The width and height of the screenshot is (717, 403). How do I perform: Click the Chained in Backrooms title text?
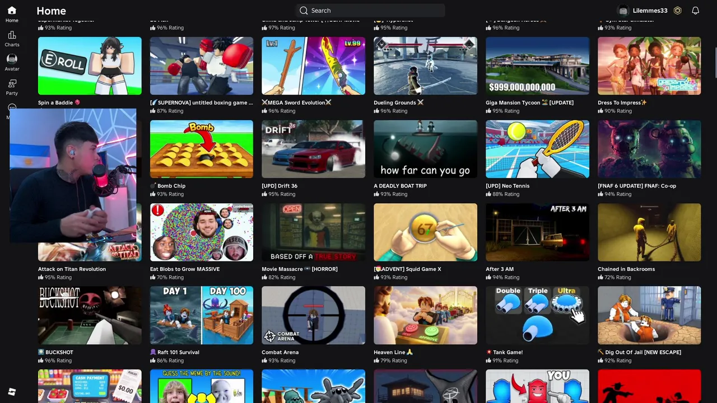tap(626, 269)
